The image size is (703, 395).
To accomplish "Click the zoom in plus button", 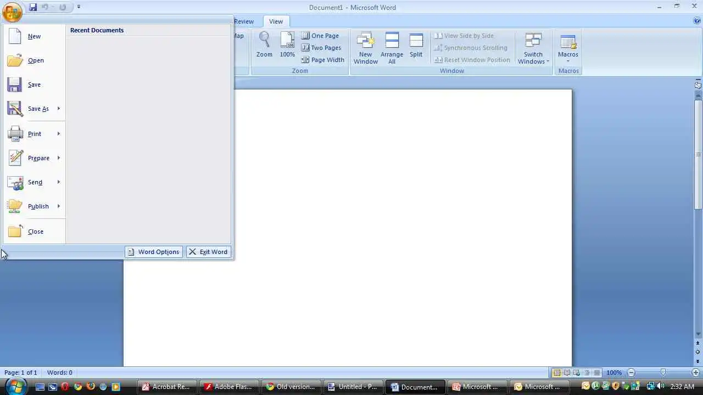I will [696, 373].
